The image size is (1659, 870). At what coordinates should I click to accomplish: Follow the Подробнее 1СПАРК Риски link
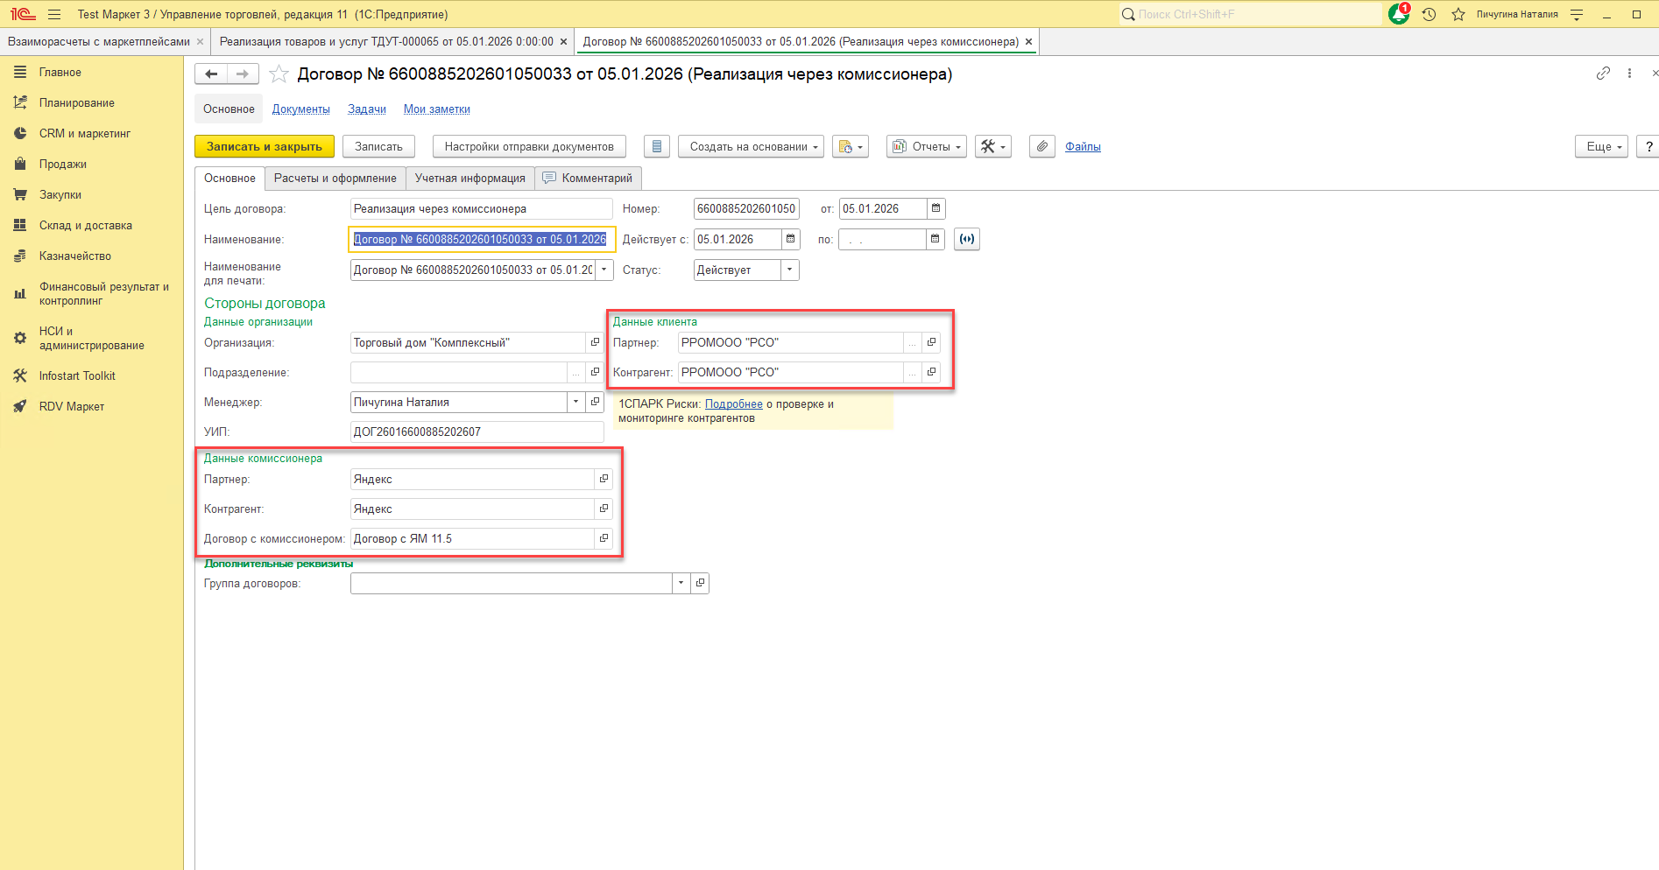pos(734,403)
